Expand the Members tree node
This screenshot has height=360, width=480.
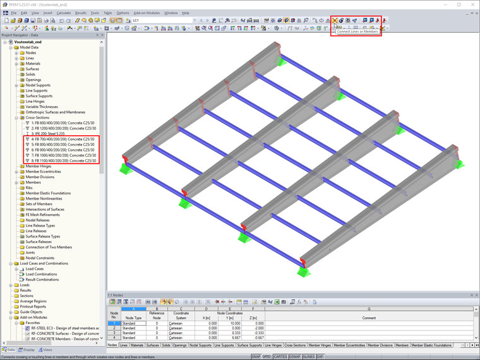click(16, 183)
